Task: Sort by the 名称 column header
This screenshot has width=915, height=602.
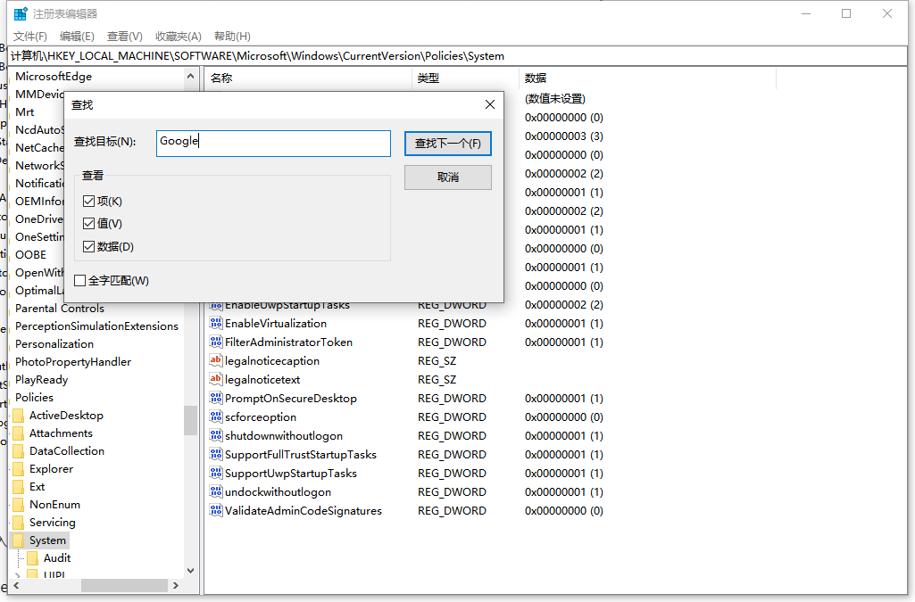Action: click(308, 78)
